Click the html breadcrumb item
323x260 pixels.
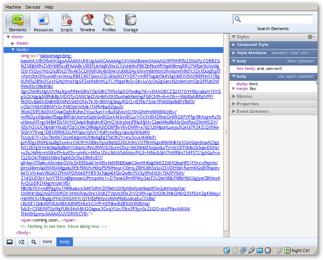point(47,242)
